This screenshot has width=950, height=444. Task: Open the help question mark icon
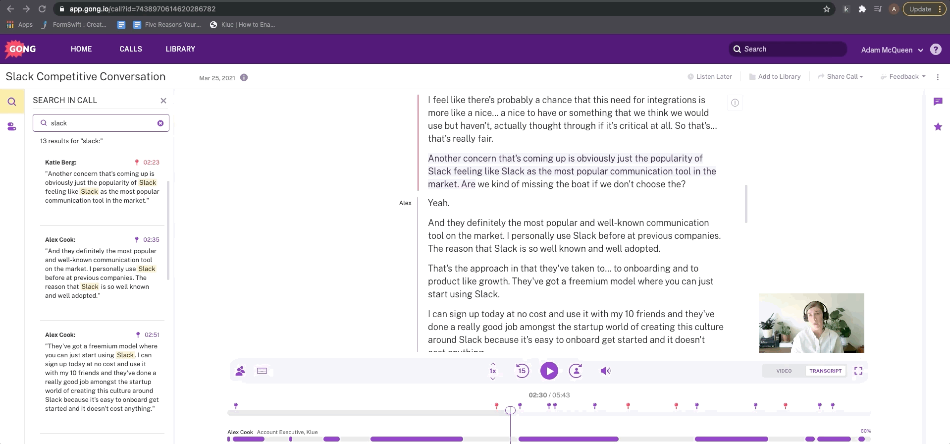936,49
